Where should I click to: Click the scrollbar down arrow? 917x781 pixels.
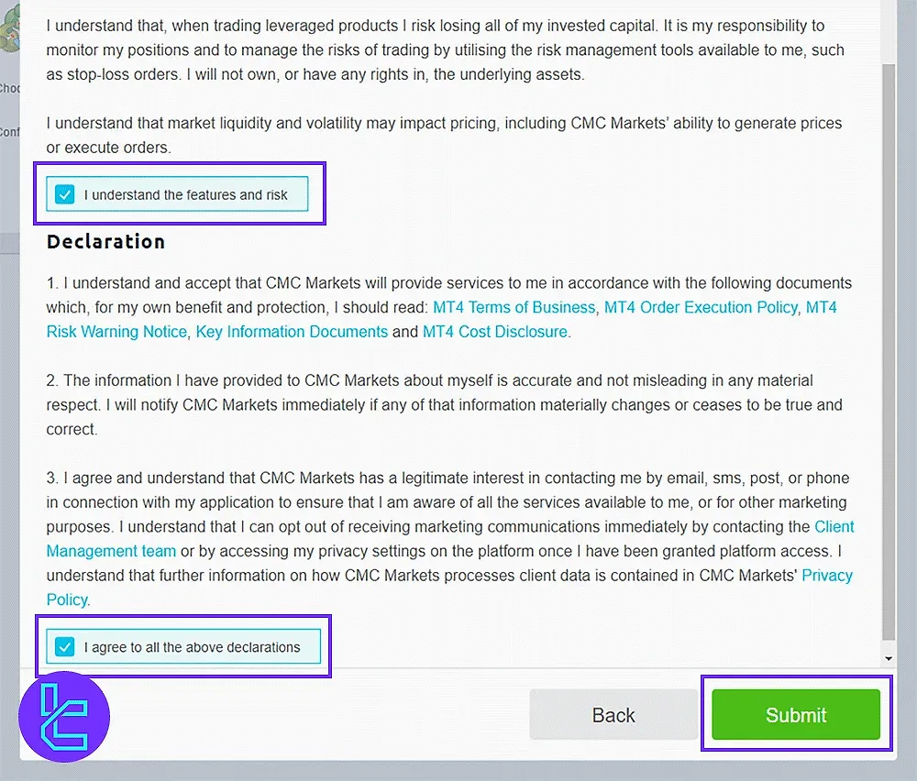pyautogui.click(x=887, y=657)
